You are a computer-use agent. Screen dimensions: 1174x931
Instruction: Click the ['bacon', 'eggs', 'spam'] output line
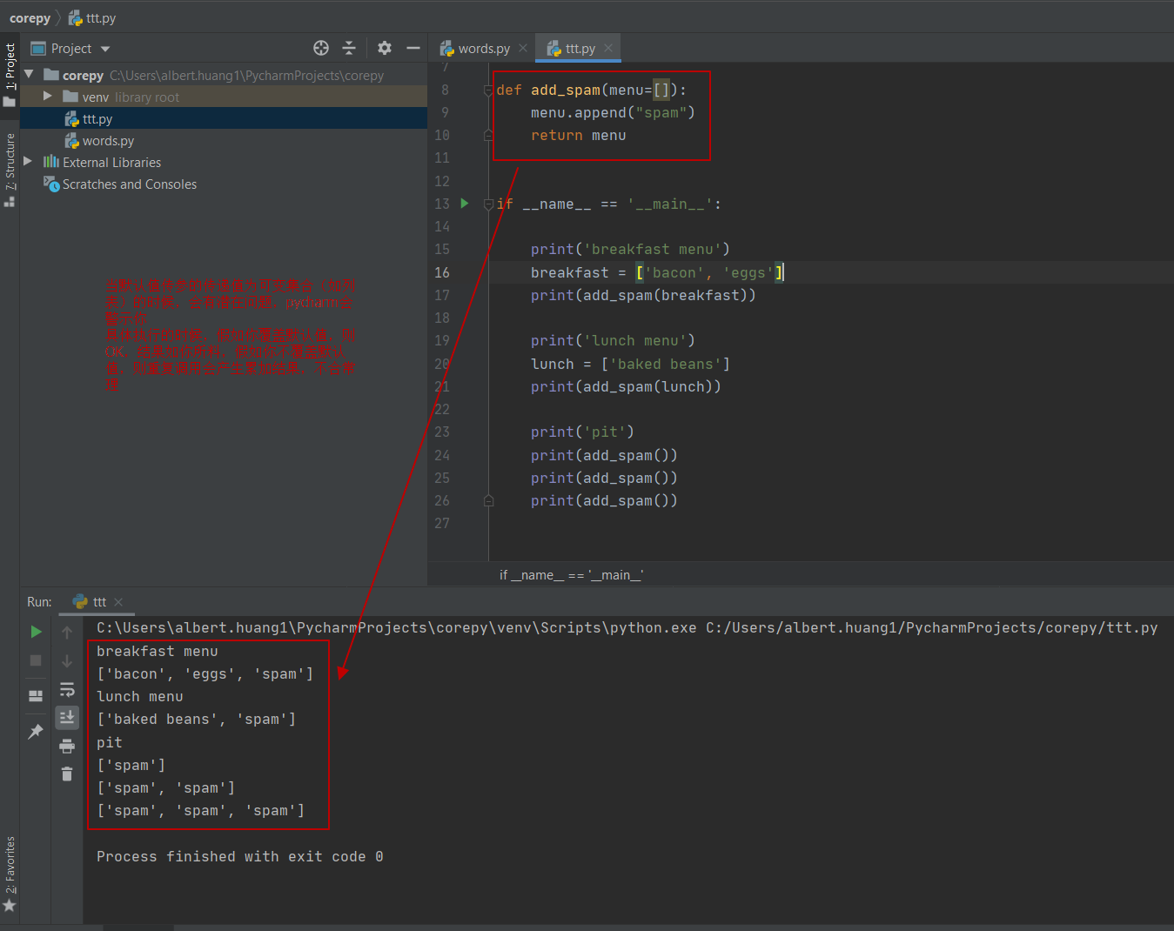(x=205, y=674)
